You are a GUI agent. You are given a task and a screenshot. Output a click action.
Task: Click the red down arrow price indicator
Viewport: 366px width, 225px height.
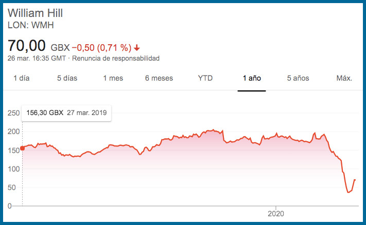(137, 48)
